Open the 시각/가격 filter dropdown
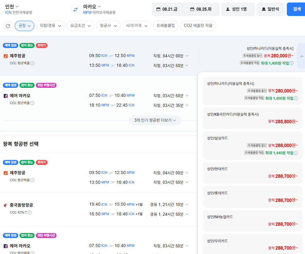The height and width of the screenshot is (254, 305). pos(137,26)
